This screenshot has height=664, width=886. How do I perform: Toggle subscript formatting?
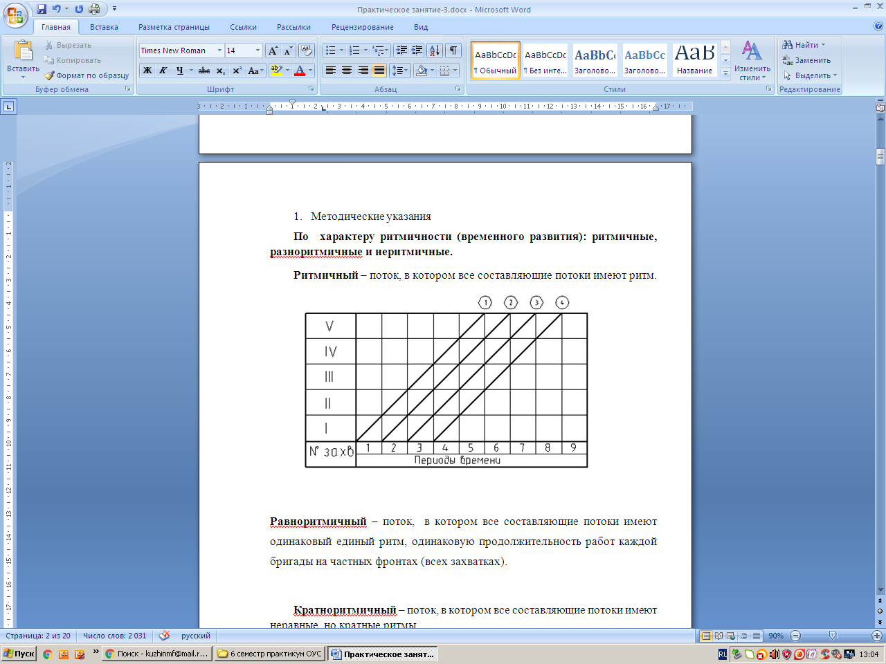click(220, 71)
